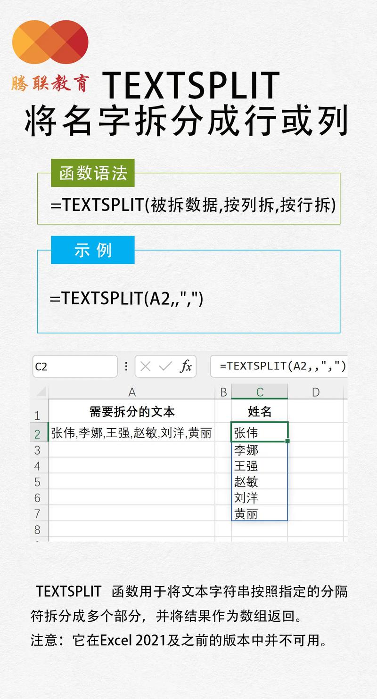Image resolution: width=377 pixels, height=699 pixels.
Task: Select column header A
Action: [x=132, y=391]
